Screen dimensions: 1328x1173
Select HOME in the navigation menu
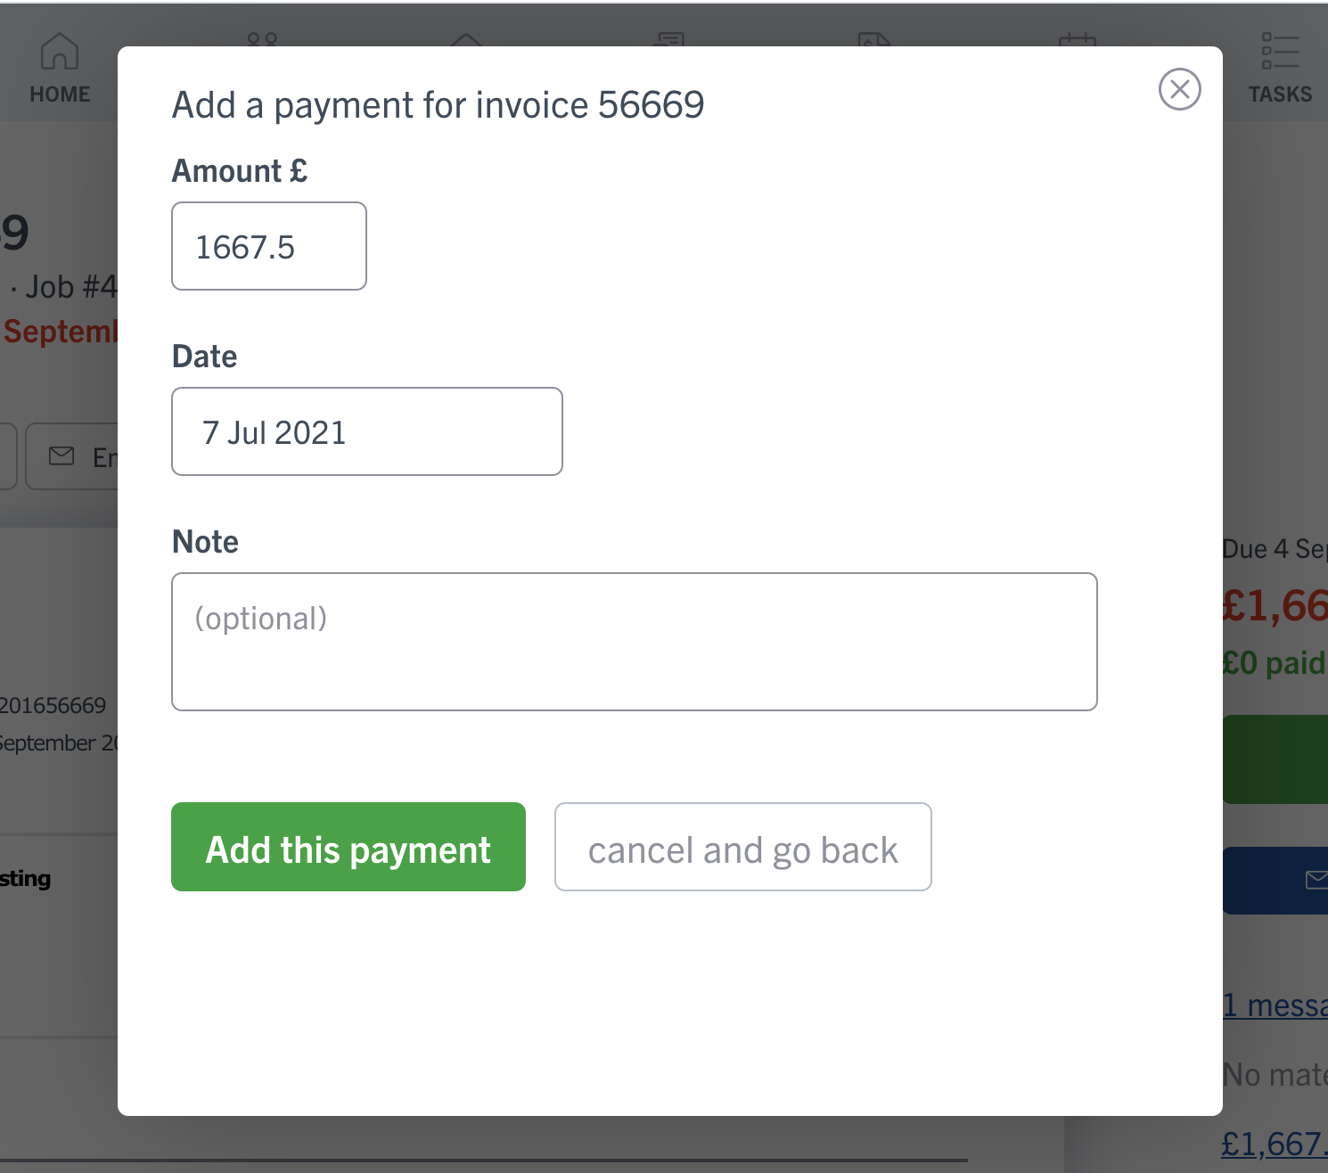pyautogui.click(x=59, y=94)
